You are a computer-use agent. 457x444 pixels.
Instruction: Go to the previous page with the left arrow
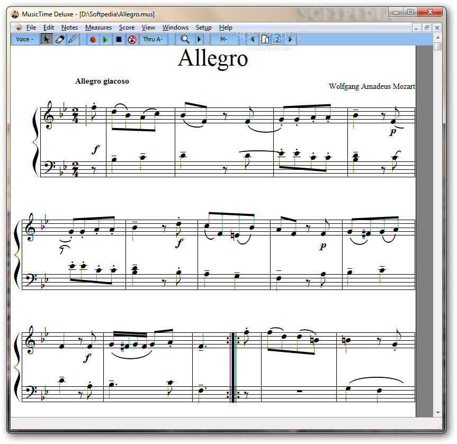click(x=253, y=39)
